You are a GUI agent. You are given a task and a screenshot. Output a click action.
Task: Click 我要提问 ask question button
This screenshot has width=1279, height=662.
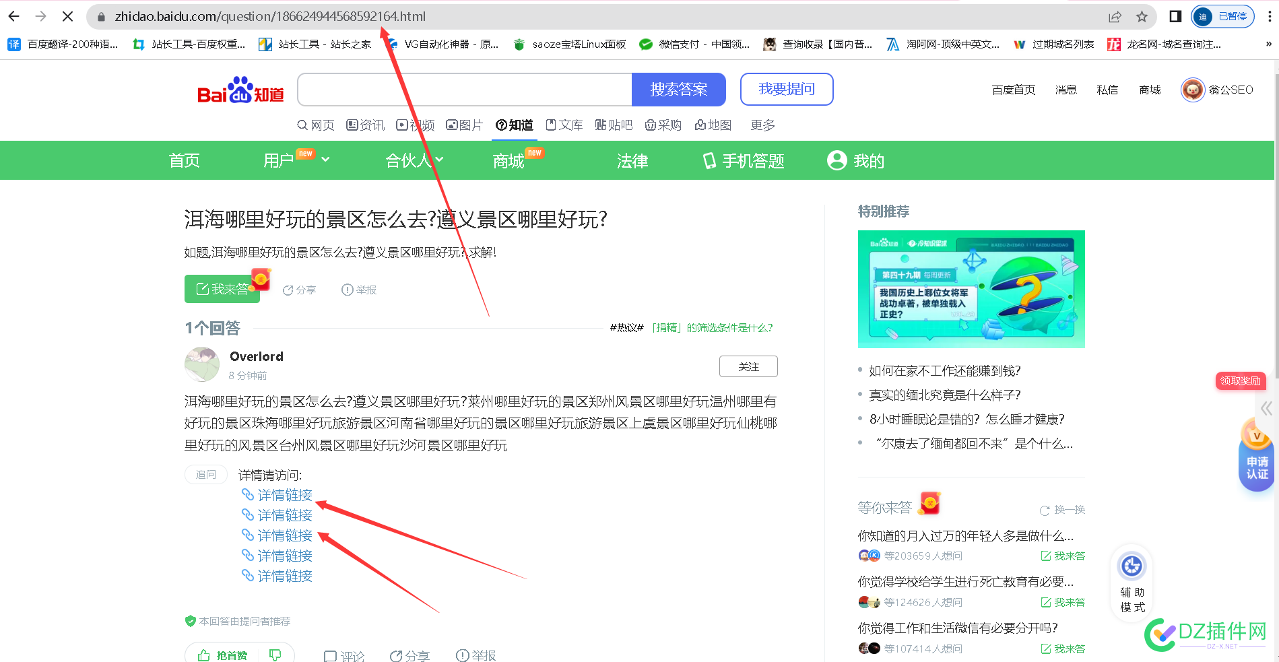[x=787, y=90]
